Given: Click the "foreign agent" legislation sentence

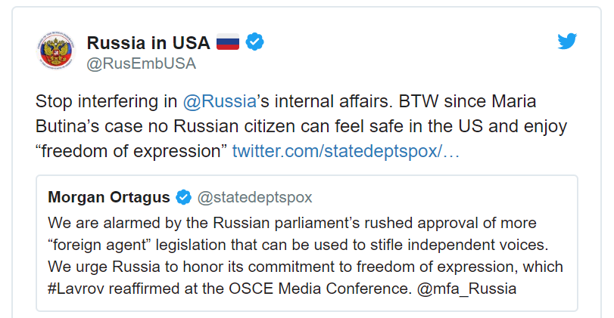Looking at the screenshot, I should pyautogui.click(x=298, y=245).
